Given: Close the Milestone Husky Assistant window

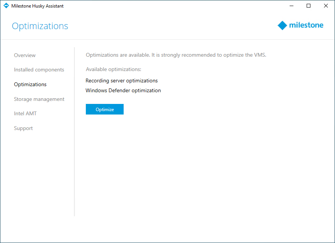Looking at the screenshot, I should pos(326,6).
